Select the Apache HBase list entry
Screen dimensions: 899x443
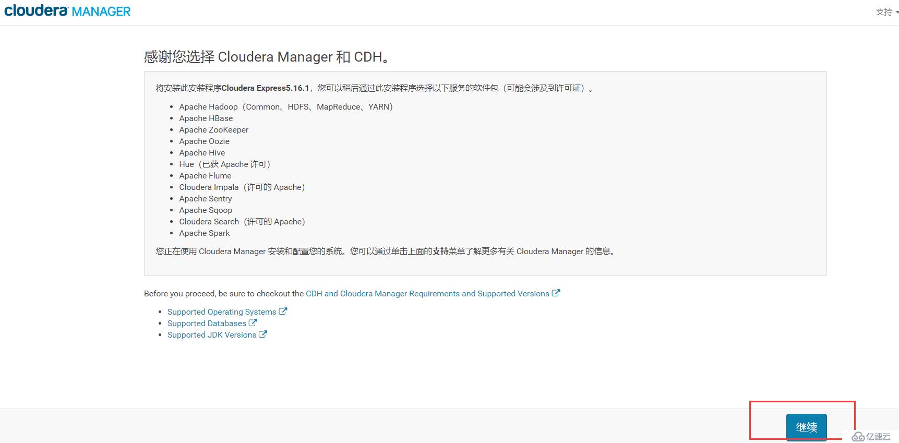pyautogui.click(x=206, y=118)
